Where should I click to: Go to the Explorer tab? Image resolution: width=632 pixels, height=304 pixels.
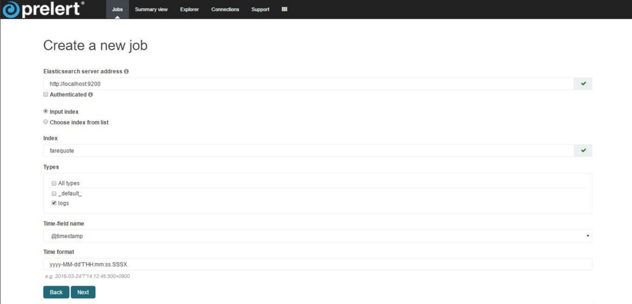click(189, 9)
